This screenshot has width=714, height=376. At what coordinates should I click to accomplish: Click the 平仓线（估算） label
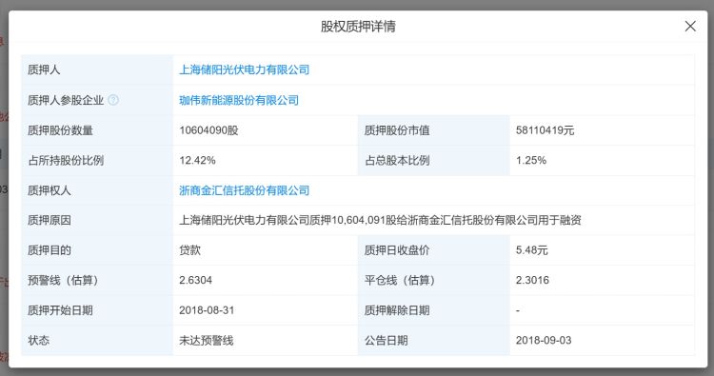pyautogui.click(x=399, y=281)
